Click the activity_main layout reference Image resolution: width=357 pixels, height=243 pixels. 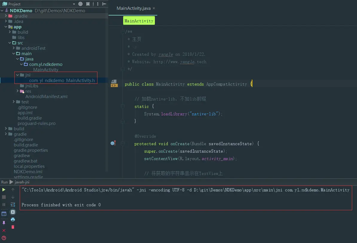pos(217,159)
